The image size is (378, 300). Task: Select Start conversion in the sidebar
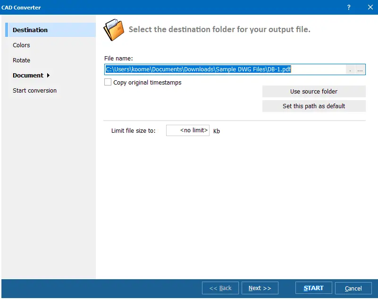(35, 91)
